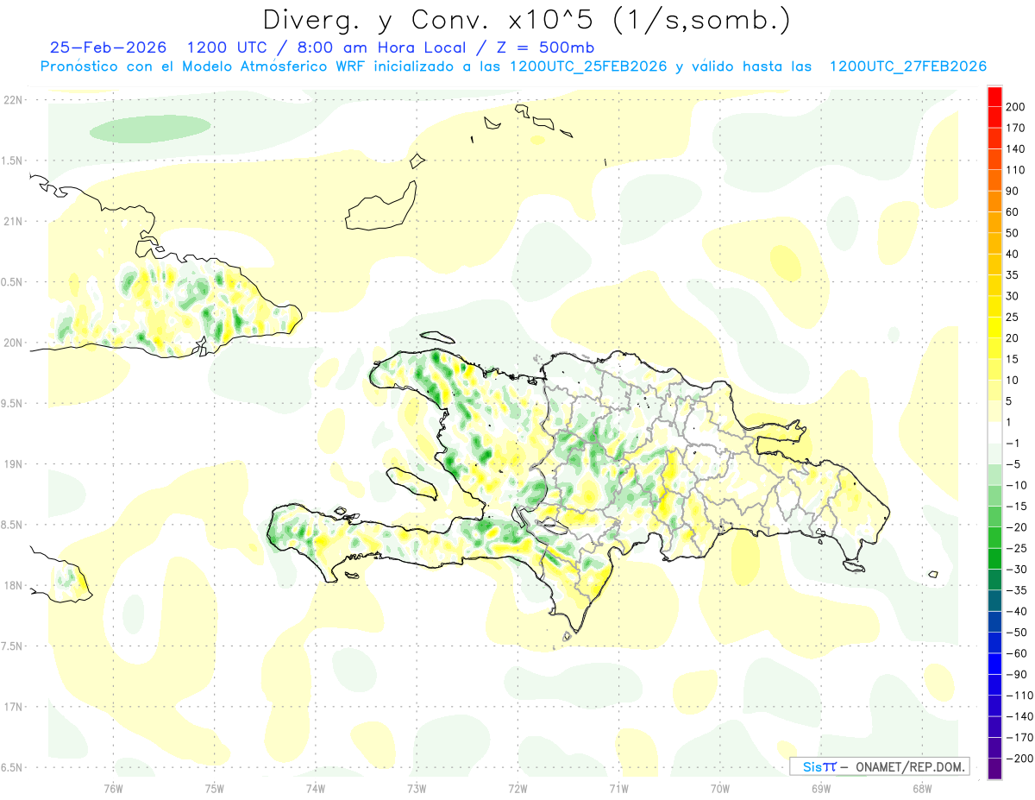
Task: Click the '0.5N' latitude label
Action: pos(11,282)
